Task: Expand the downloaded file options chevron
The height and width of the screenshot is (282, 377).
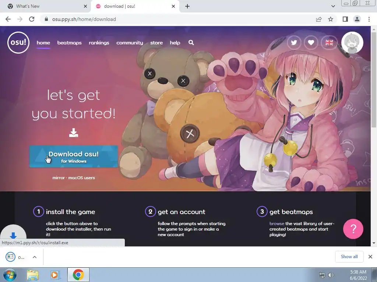Action: click(x=35, y=257)
